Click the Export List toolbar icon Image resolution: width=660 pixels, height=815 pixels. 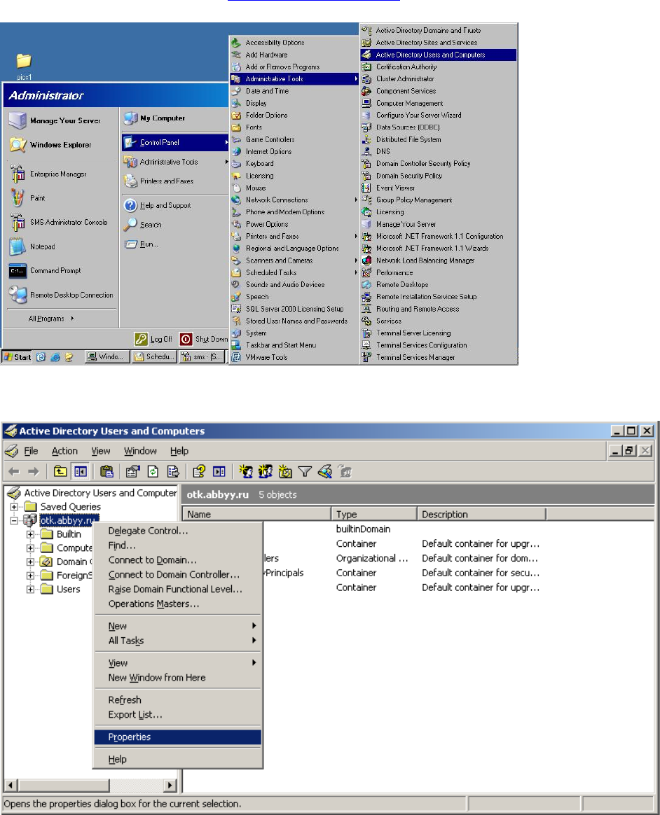(173, 471)
